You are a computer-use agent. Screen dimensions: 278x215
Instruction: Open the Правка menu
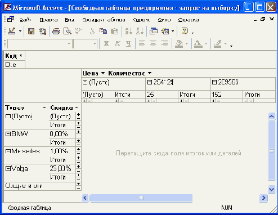pyautogui.click(x=48, y=20)
